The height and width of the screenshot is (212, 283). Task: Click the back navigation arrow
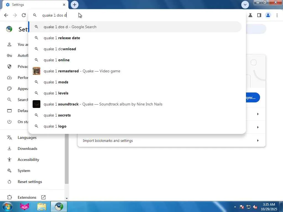(x=6, y=15)
